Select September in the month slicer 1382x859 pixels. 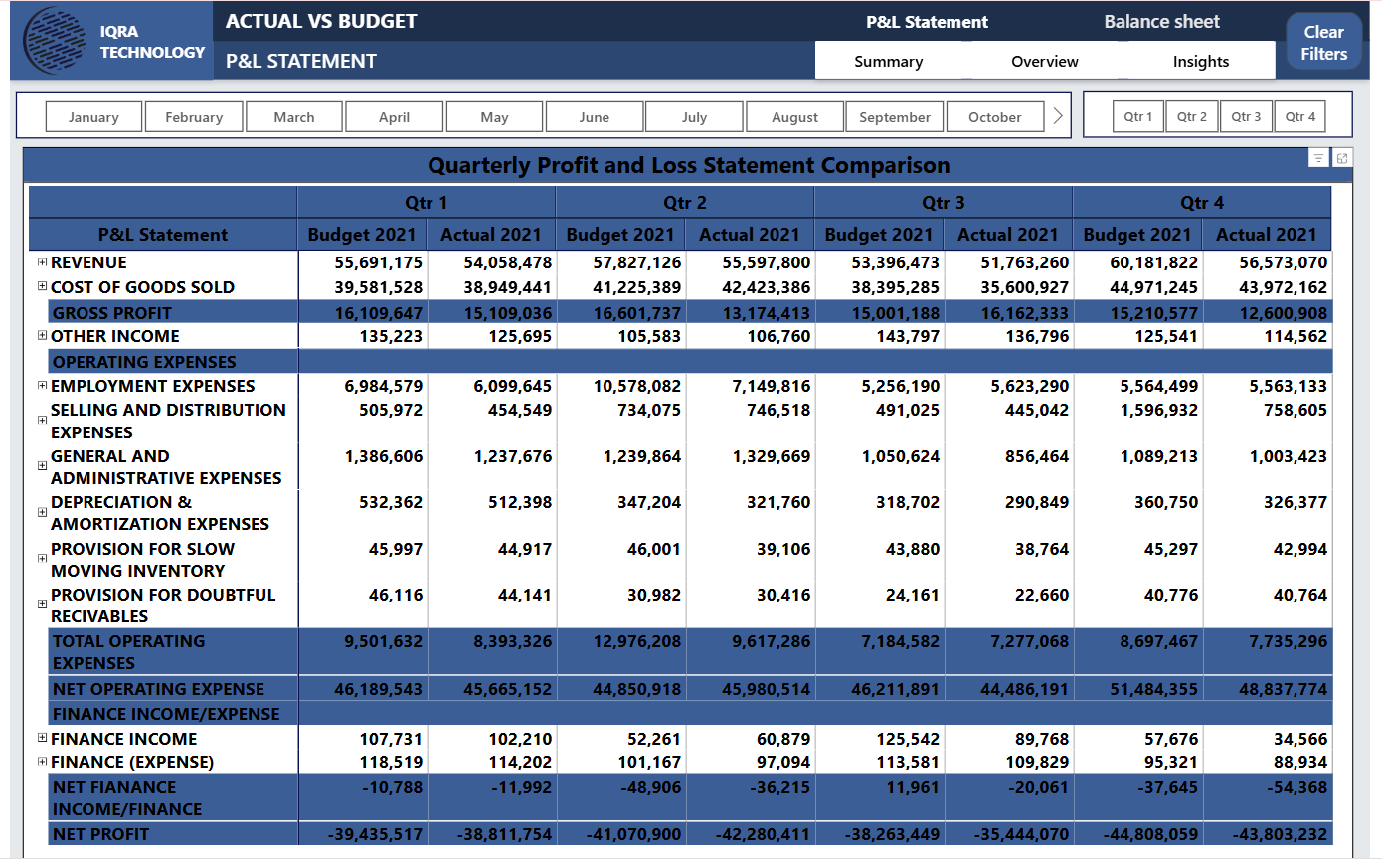point(895,116)
